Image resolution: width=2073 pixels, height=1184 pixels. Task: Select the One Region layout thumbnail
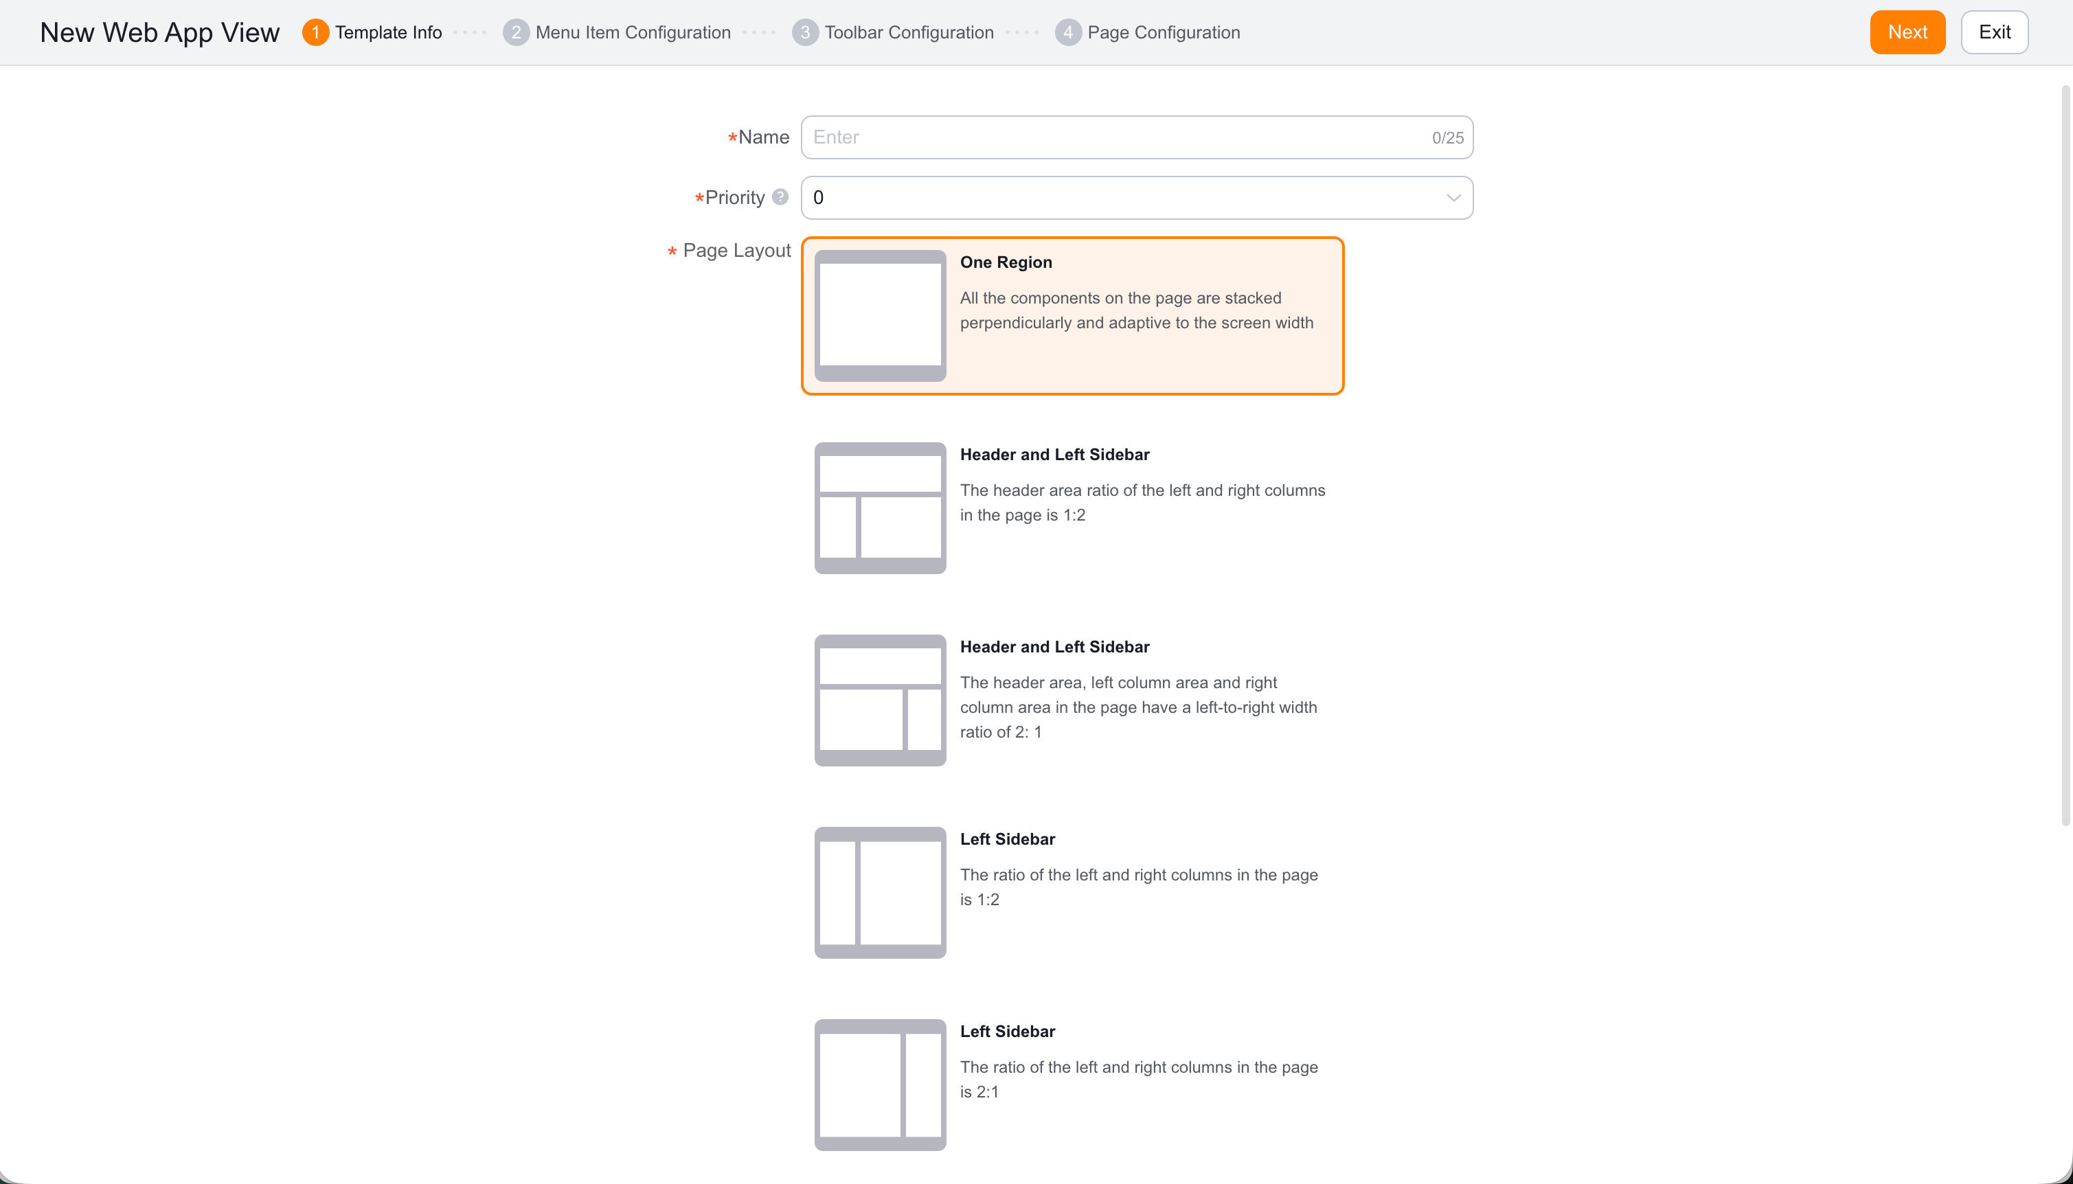(x=880, y=315)
